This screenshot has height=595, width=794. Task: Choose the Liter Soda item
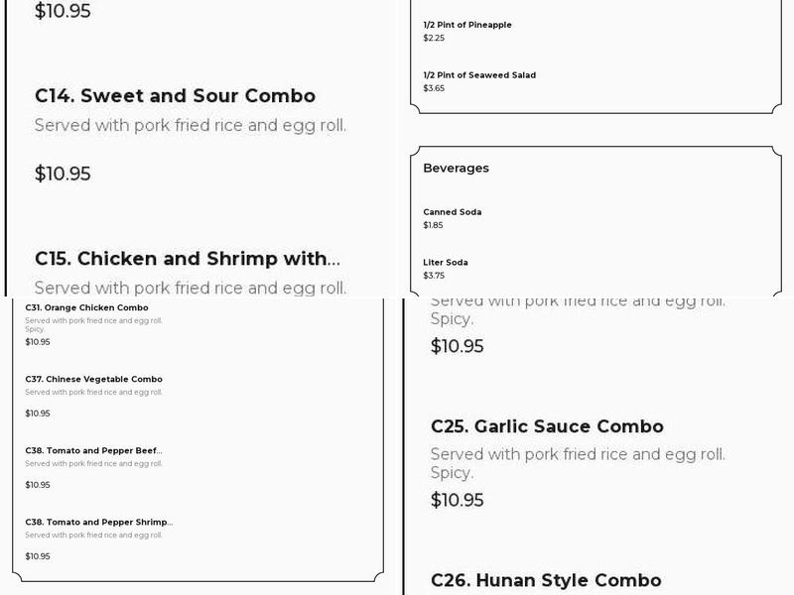click(446, 263)
